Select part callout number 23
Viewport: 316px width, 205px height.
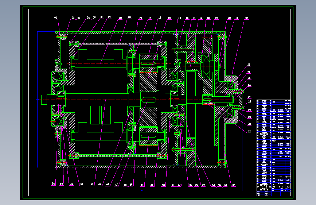249,65
